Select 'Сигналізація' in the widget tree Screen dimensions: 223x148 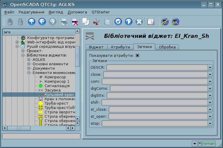pyautogui.click(x=57, y=86)
